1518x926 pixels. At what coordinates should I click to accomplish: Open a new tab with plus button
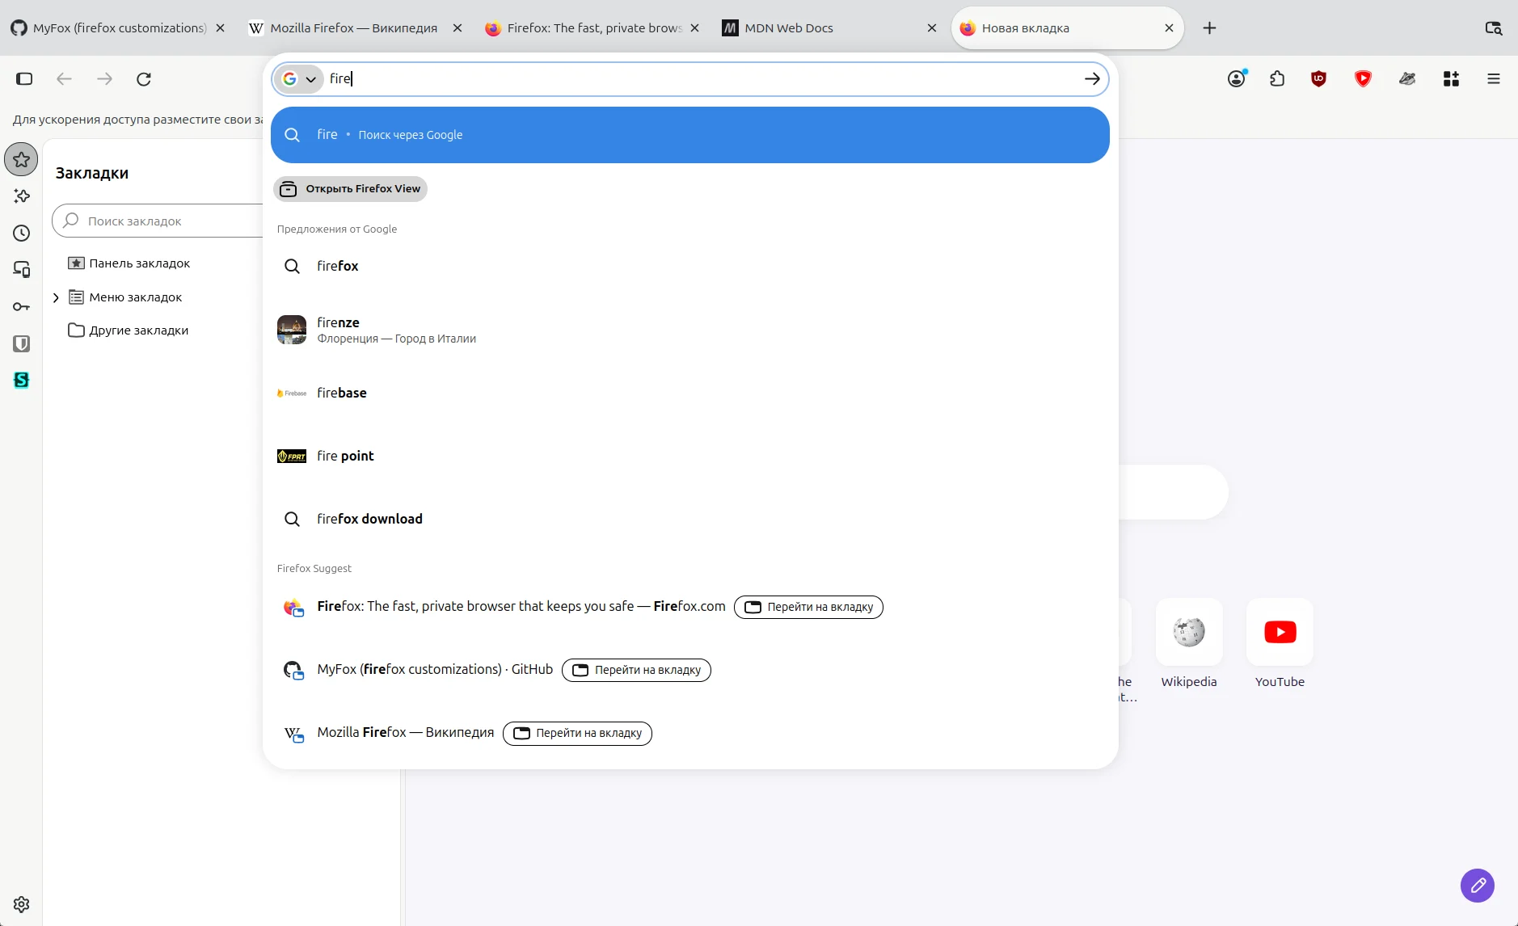click(1209, 28)
